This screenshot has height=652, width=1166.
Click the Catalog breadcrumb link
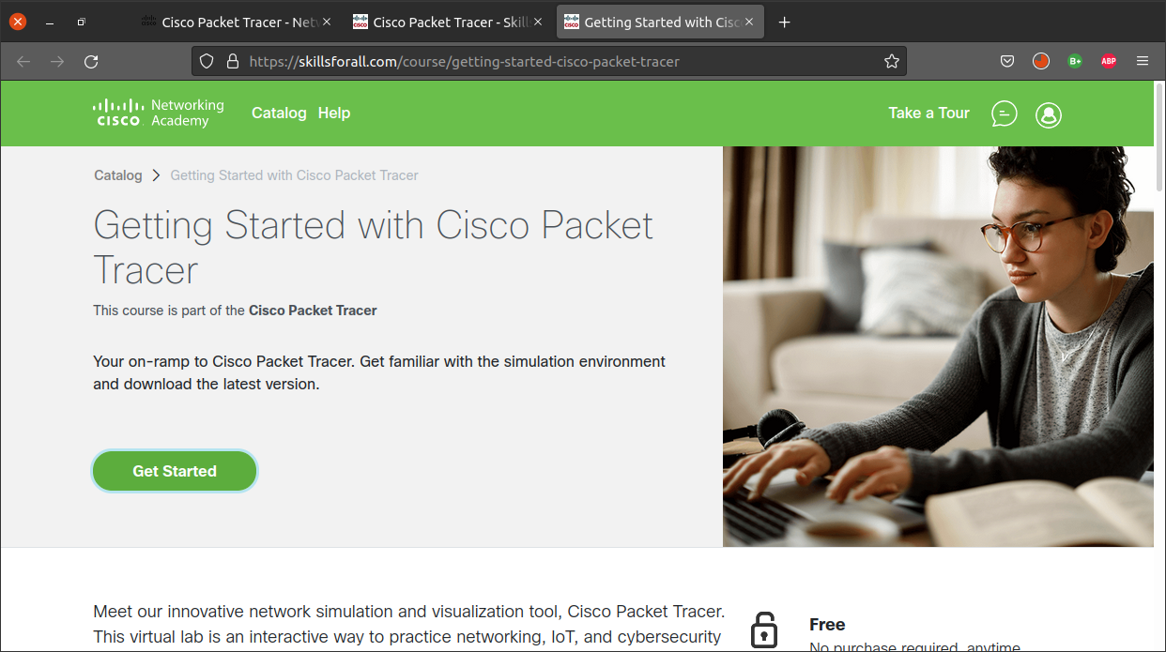118,175
